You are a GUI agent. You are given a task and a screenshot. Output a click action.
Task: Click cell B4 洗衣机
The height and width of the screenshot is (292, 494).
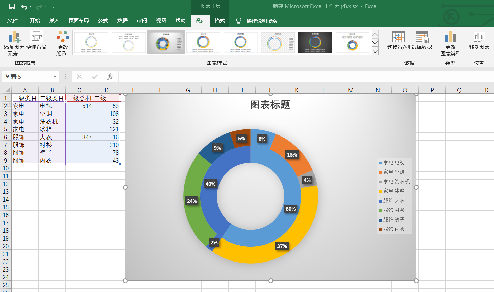pyautogui.click(x=52, y=121)
